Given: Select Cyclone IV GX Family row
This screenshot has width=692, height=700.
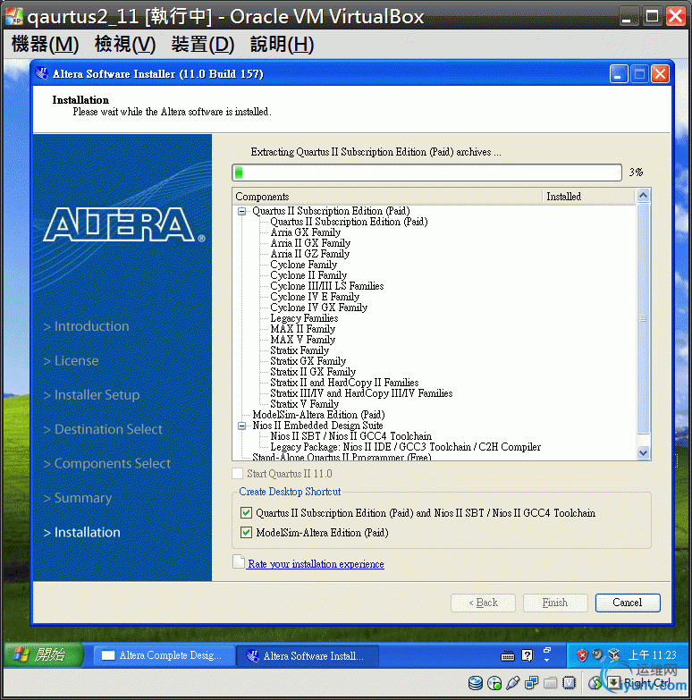Looking at the screenshot, I should tap(319, 308).
